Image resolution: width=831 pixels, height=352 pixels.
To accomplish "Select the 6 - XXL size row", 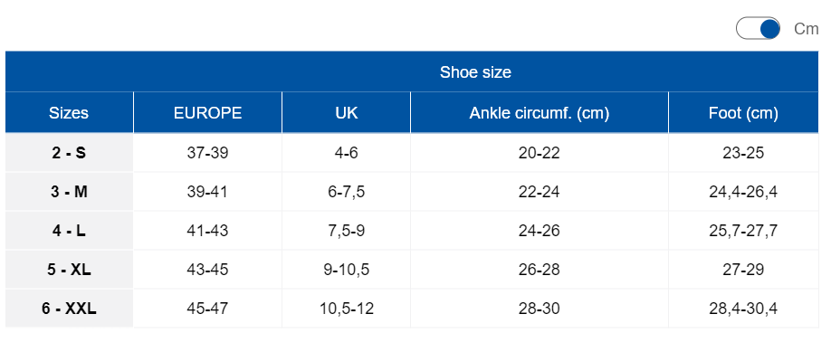I will pyautogui.click(x=412, y=309).
